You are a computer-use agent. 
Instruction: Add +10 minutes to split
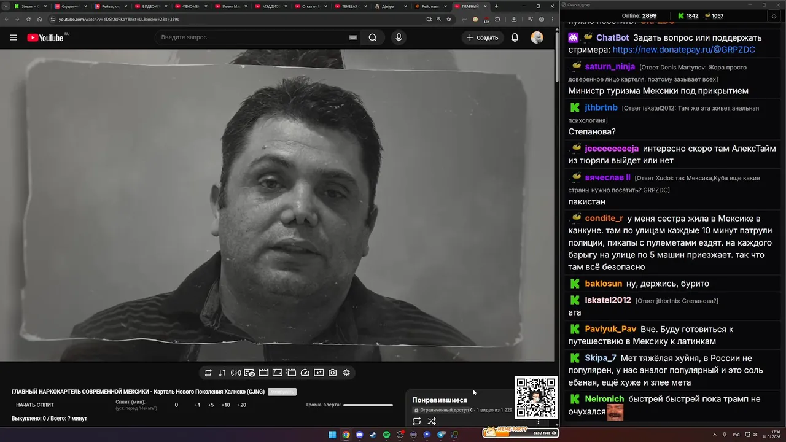point(225,405)
